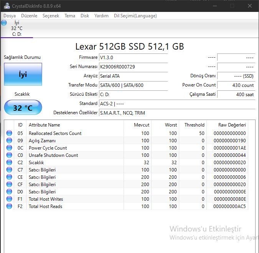
Task: Click status orb for C7 Satıcı Bilgileri row
Action: [9, 170]
